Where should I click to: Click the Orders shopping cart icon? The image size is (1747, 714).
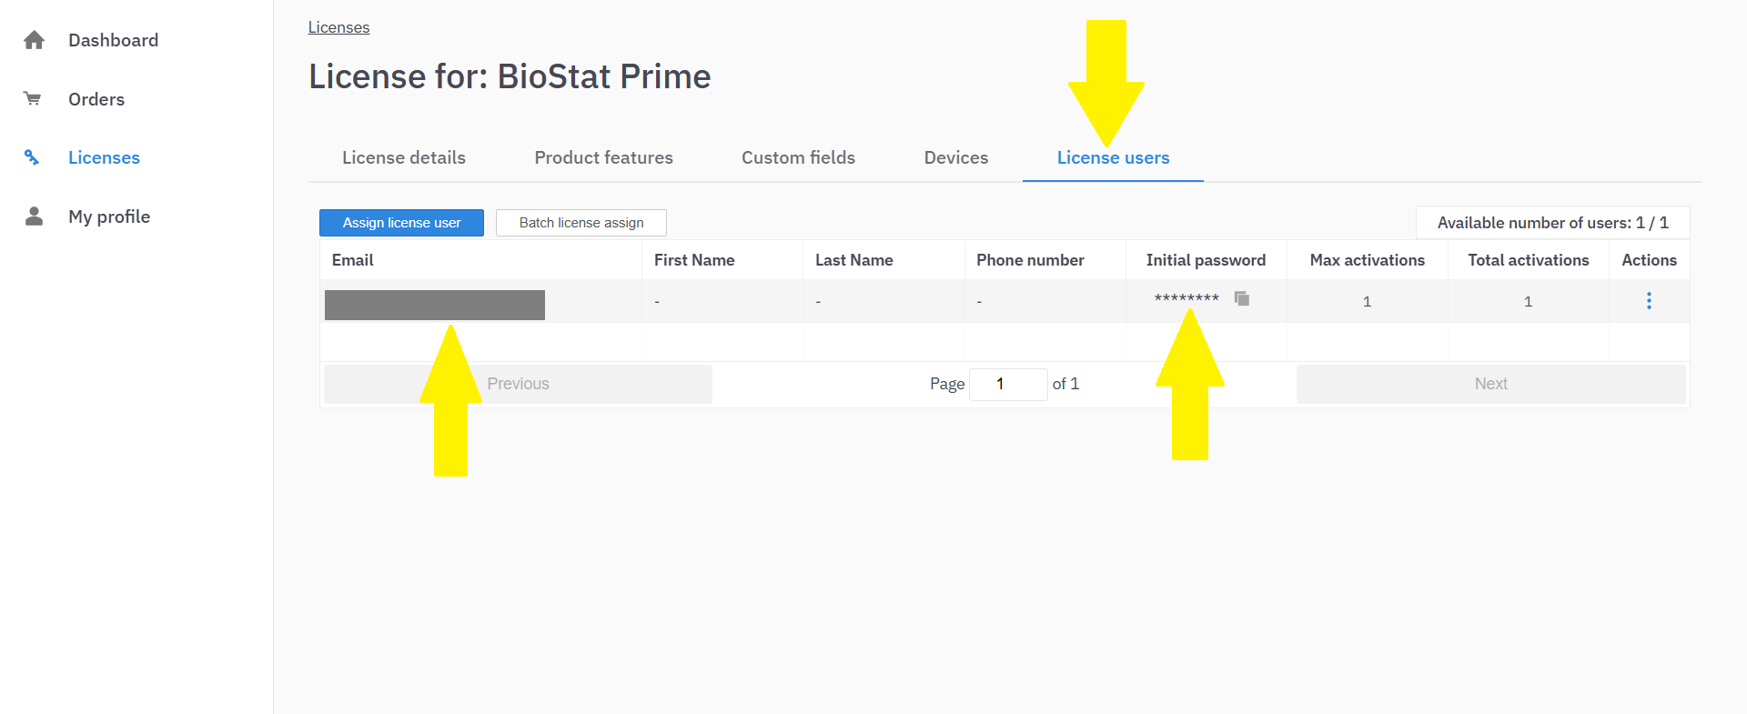33,98
